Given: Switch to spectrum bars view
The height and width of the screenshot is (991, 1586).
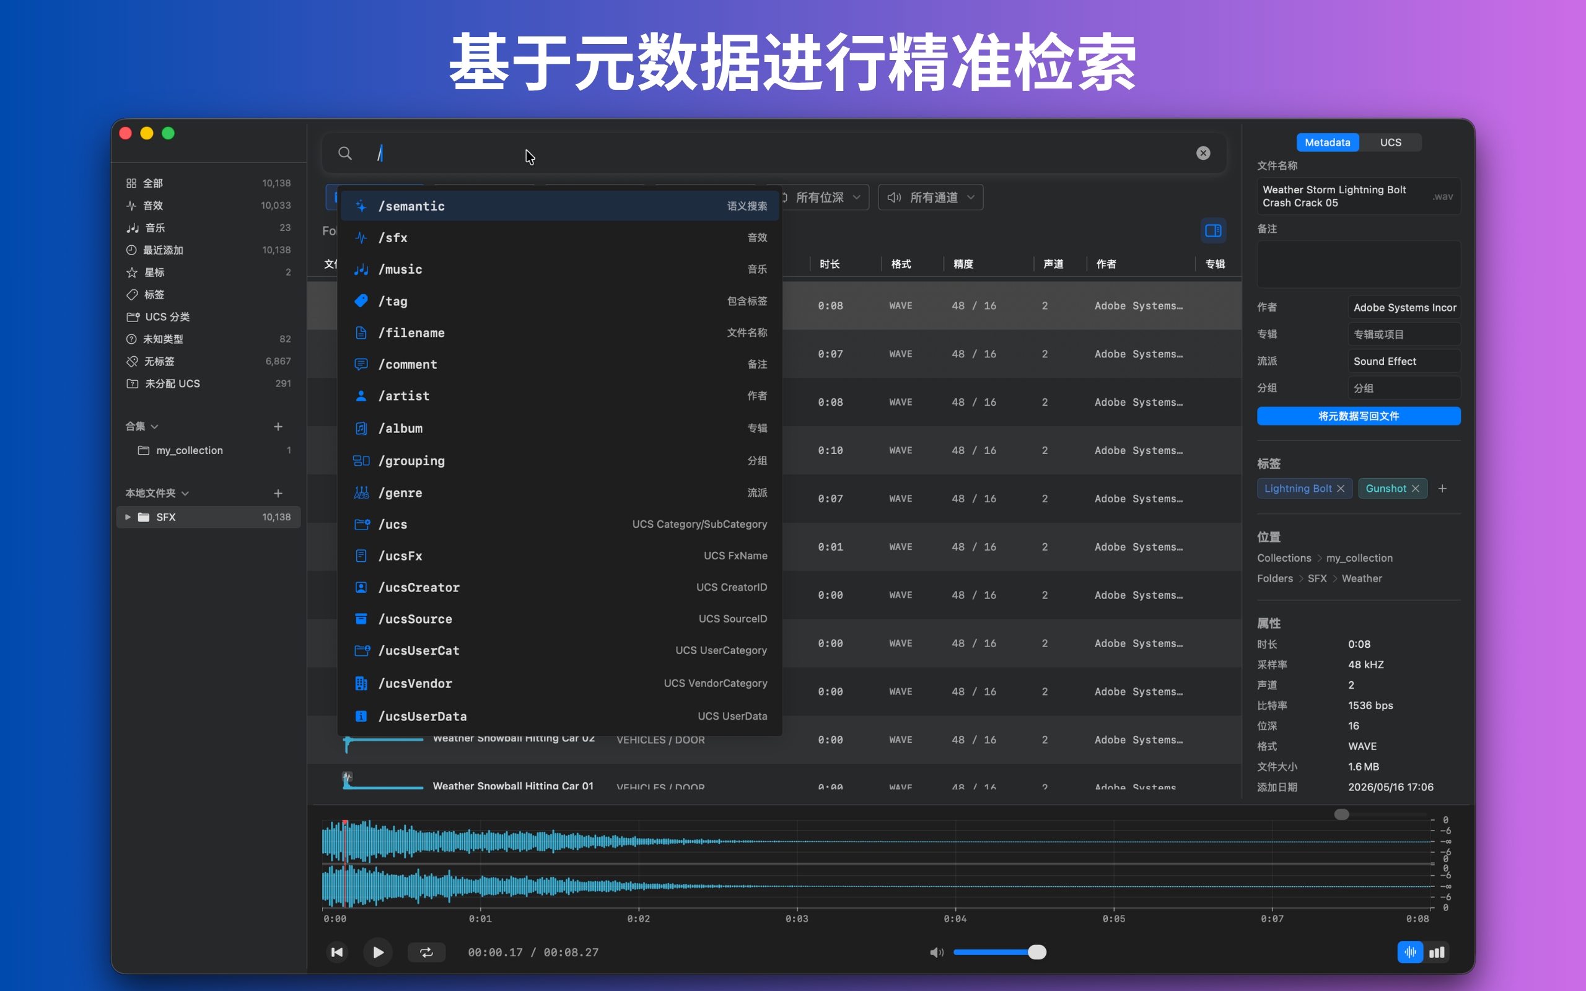Looking at the screenshot, I should coord(1437,953).
